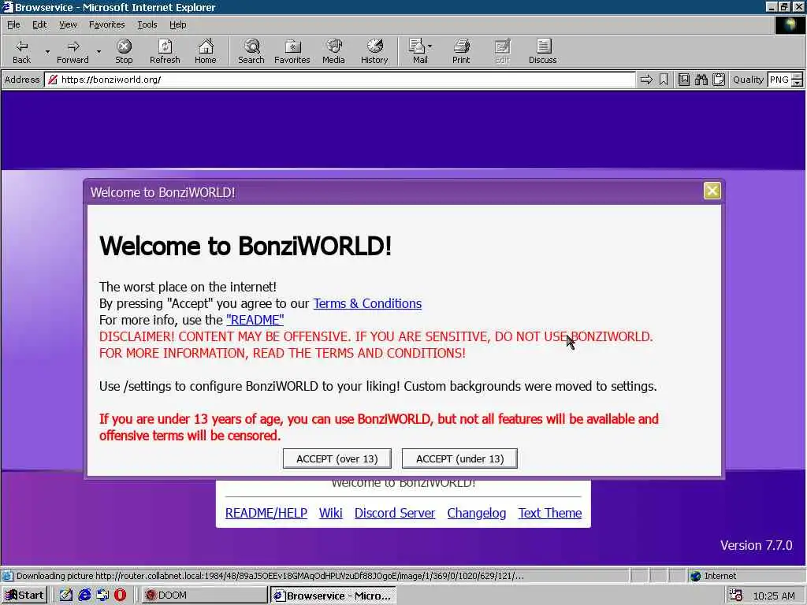Open the Back history dropdown arrow
The image size is (807, 605).
click(47, 51)
